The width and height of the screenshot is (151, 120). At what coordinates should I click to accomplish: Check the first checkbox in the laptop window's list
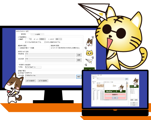[x=131, y=90]
